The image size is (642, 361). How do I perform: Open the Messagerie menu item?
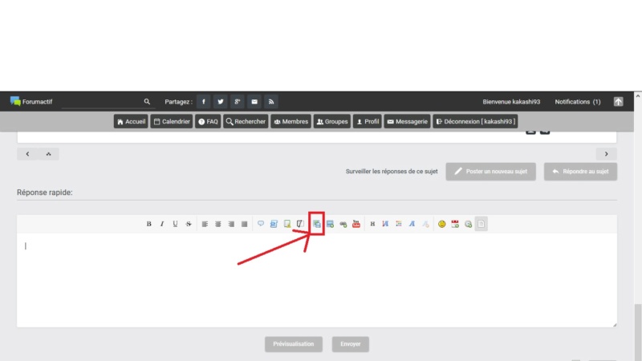[x=407, y=122]
